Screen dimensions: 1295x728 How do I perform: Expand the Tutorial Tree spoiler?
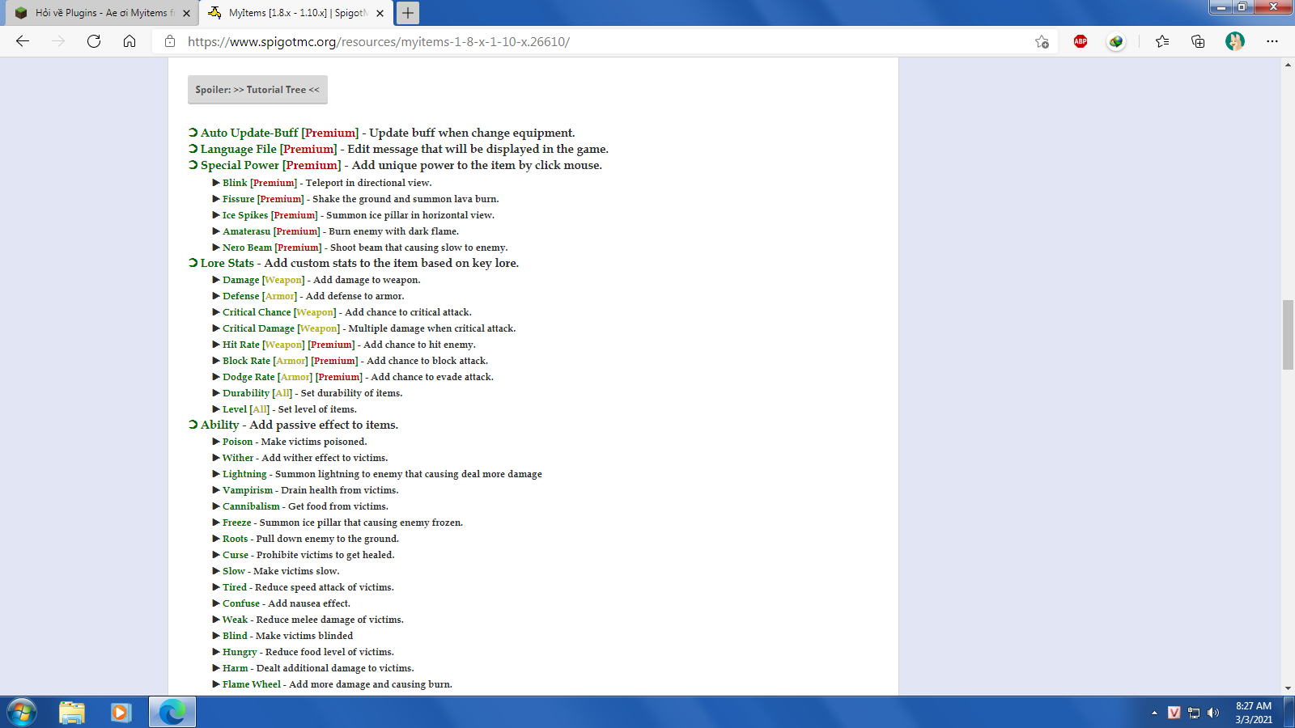[x=257, y=90]
